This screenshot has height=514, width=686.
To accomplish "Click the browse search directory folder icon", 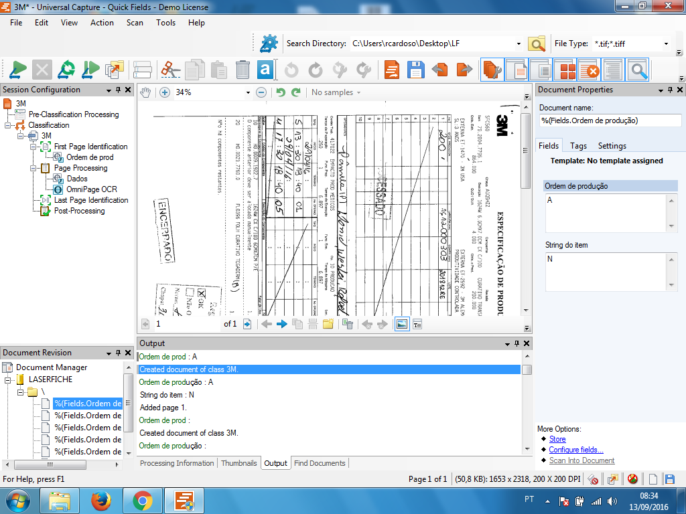I will pyautogui.click(x=537, y=44).
